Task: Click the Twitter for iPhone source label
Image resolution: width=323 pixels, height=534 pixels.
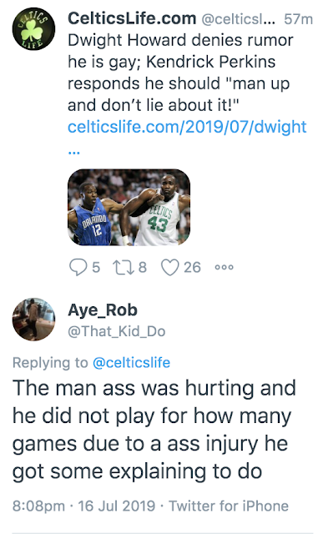Action: tap(229, 506)
